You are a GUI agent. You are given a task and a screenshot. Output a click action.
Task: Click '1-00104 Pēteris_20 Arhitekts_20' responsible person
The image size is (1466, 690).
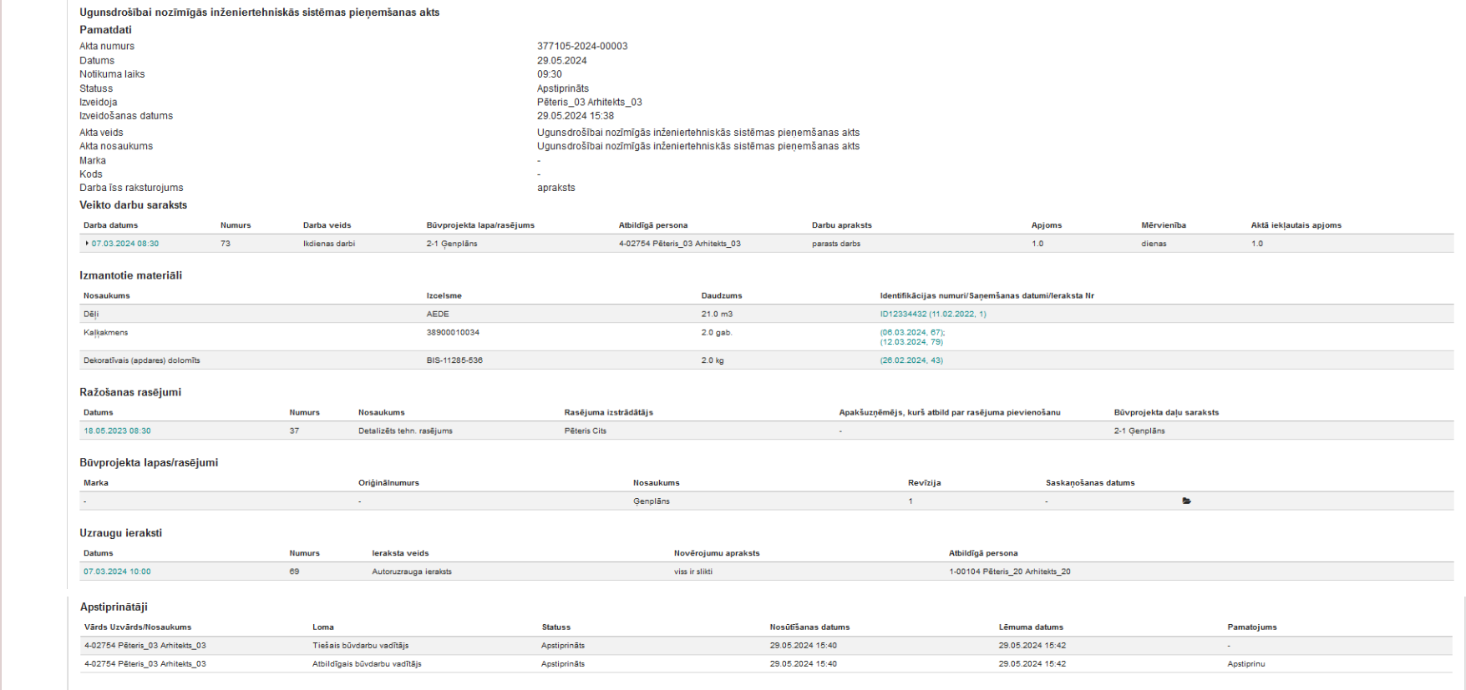tap(1010, 572)
